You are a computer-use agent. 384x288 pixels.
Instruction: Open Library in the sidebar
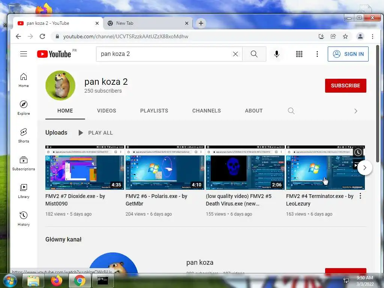click(x=24, y=191)
